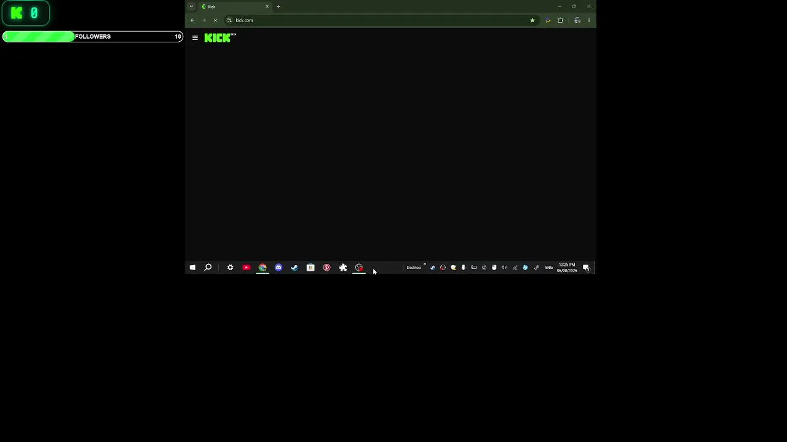
Task: Open Windows taskbar search
Action: (x=208, y=268)
